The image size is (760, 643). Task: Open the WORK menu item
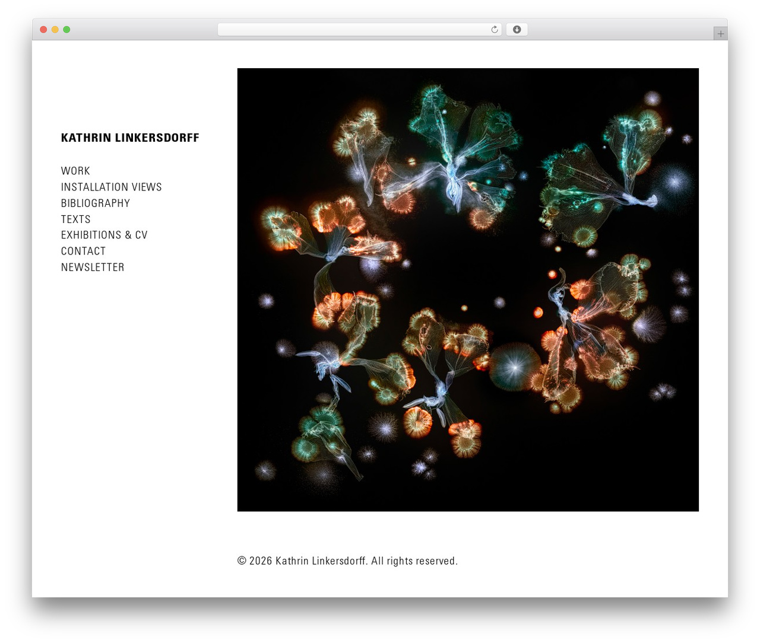75,171
